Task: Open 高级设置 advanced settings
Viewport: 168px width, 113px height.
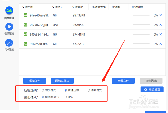Action: (x=152, y=89)
